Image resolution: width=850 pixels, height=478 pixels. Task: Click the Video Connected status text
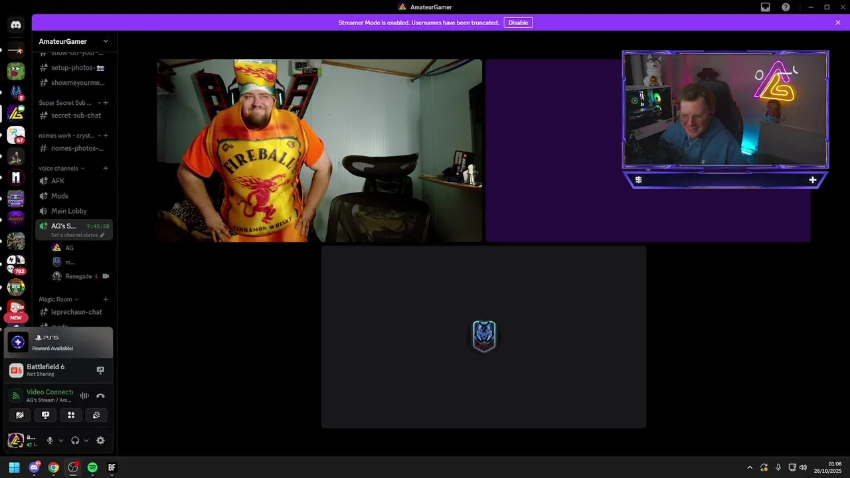tap(50, 392)
